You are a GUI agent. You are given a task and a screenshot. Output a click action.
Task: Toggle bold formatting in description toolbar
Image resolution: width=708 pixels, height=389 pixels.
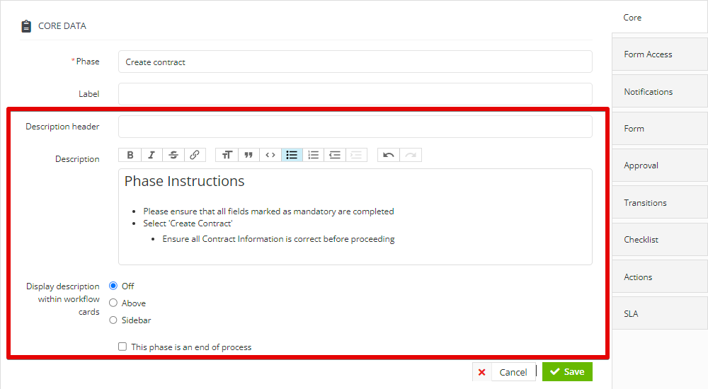(130, 155)
